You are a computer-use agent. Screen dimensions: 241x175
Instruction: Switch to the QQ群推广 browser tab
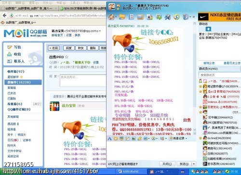[x=29, y=8]
